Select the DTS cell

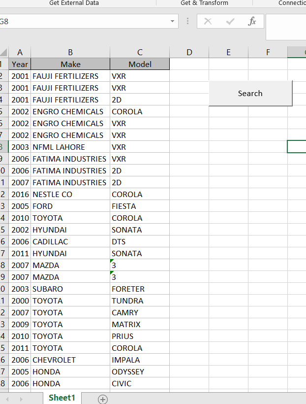(x=140, y=242)
